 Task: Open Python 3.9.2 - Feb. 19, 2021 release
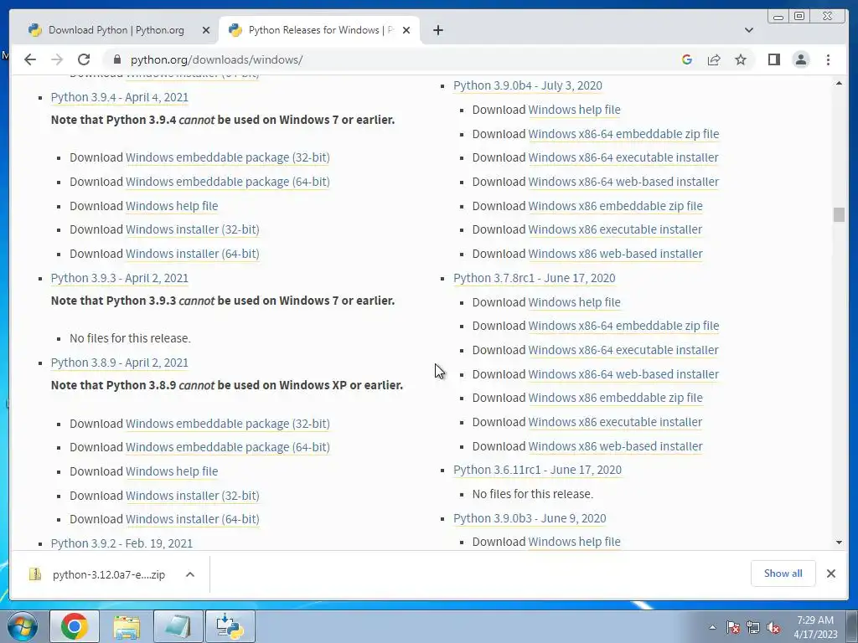coord(121,543)
